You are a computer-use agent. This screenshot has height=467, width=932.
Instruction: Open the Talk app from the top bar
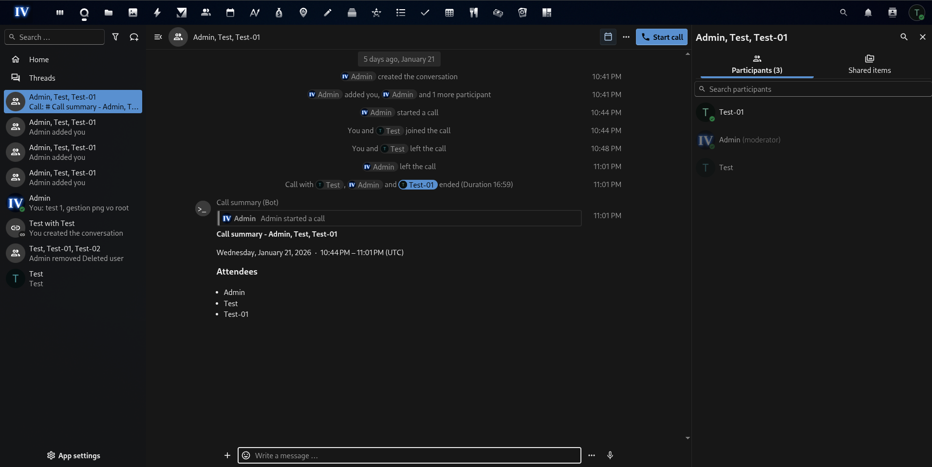pyautogui.click(x=84, y=12)
